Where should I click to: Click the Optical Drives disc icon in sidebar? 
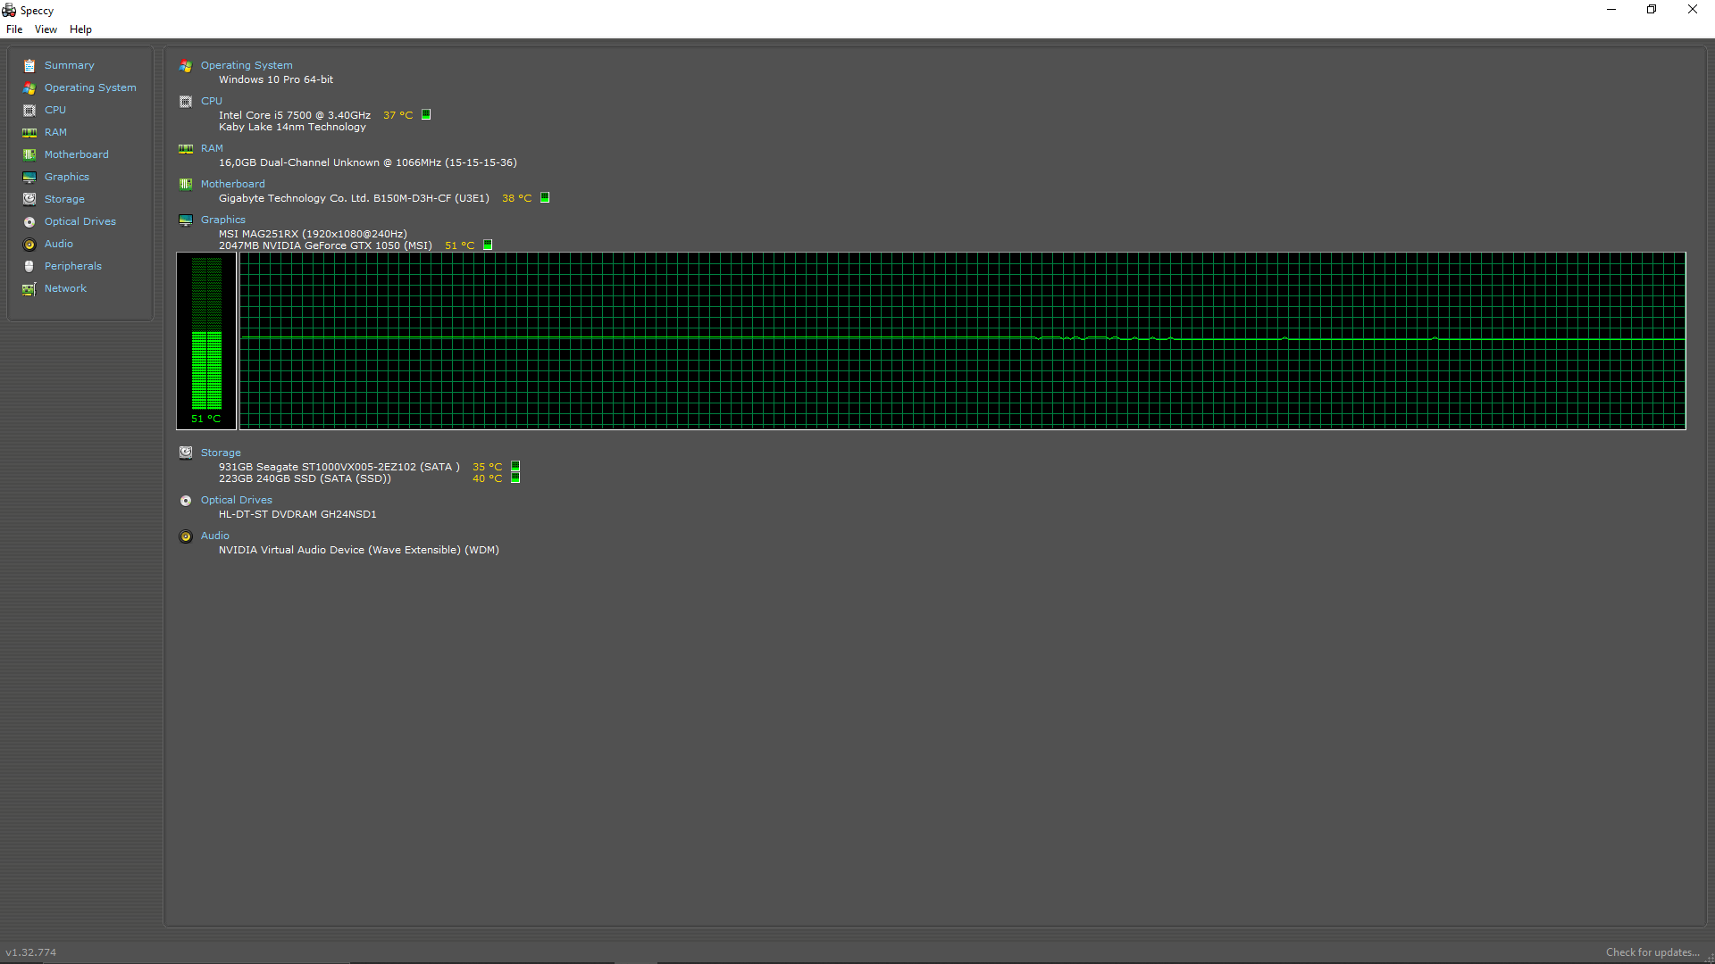(x=29, y=222)
